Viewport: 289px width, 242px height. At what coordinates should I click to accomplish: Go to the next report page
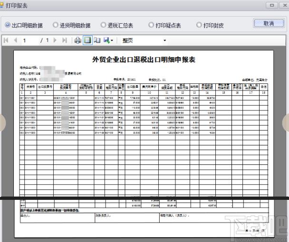[x=55, y=40]
